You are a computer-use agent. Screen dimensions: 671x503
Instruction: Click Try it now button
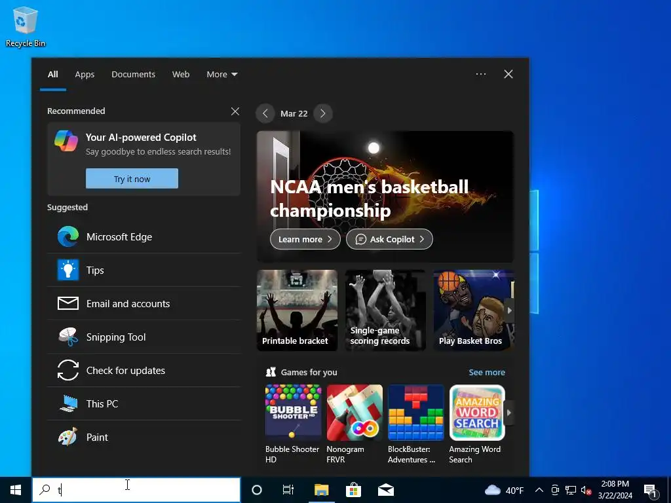pyautogui.click(x=132, y=178)
